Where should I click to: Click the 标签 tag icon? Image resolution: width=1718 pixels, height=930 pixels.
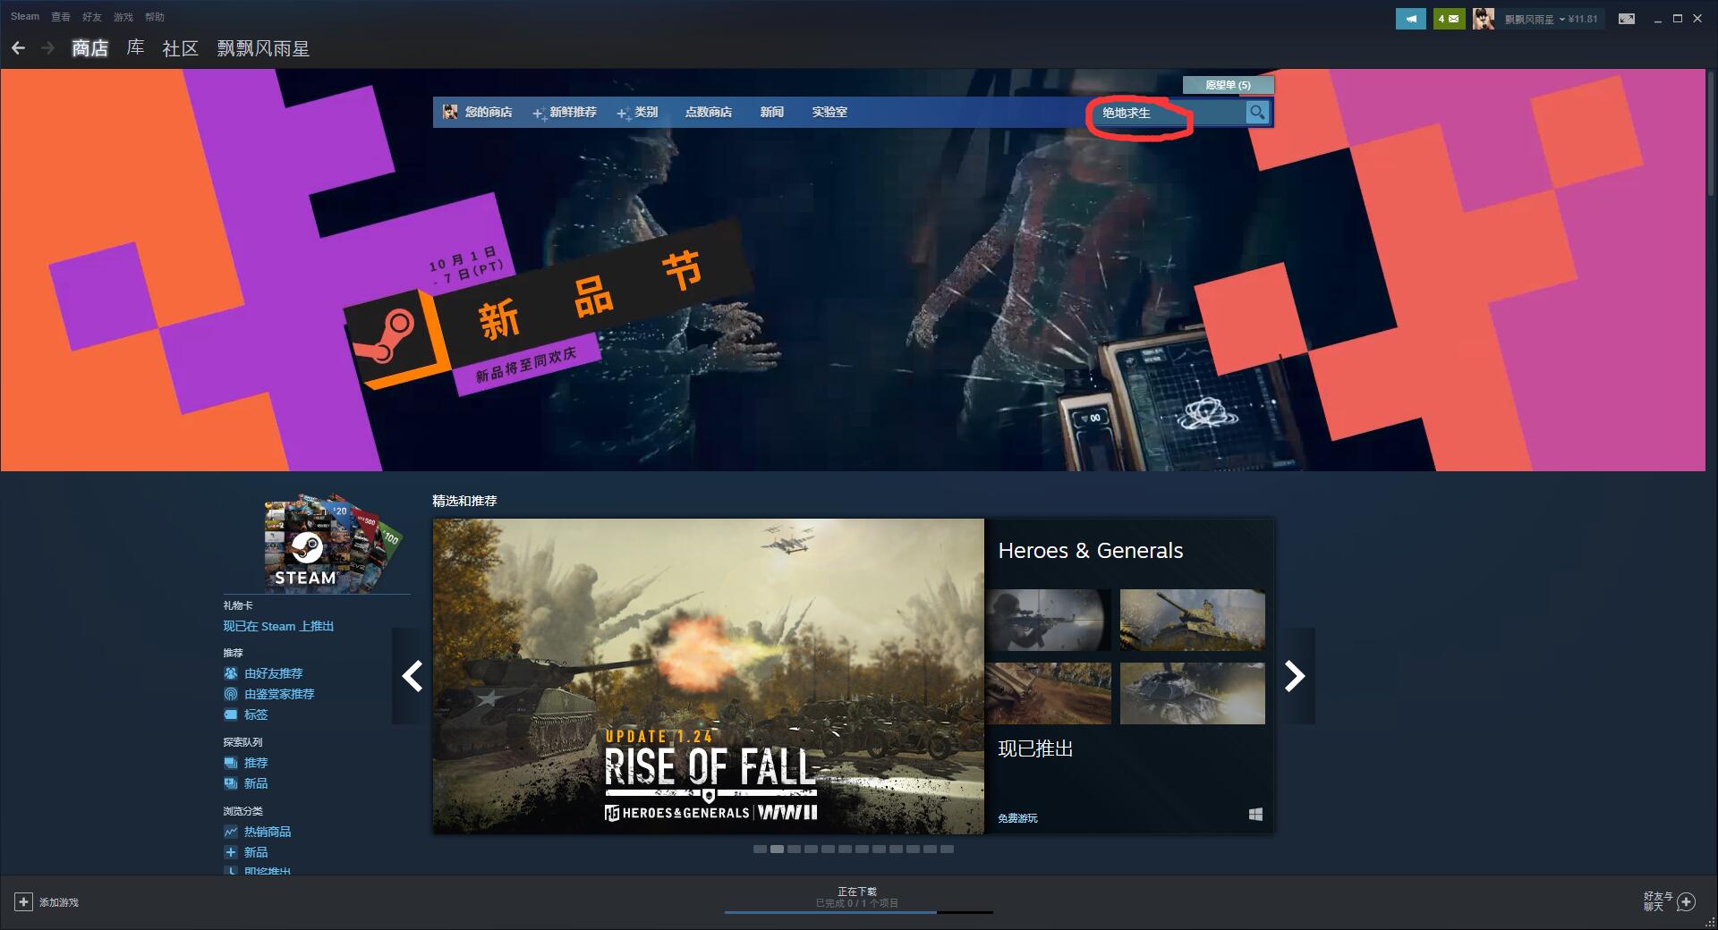(230, 714)
